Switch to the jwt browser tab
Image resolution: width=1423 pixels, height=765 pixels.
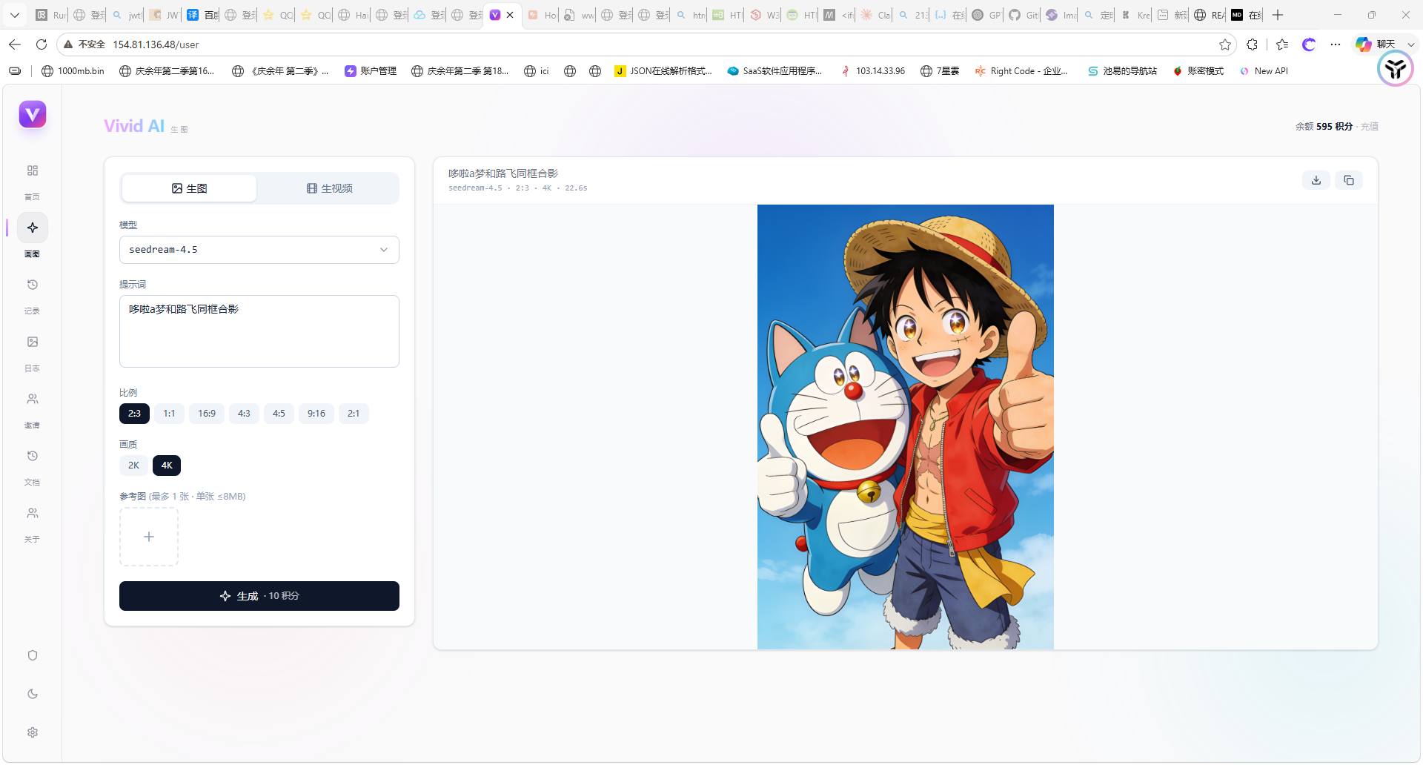127,15
